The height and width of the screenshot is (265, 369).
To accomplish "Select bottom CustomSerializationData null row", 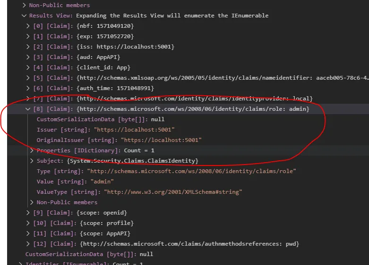I will pos(89,254).
